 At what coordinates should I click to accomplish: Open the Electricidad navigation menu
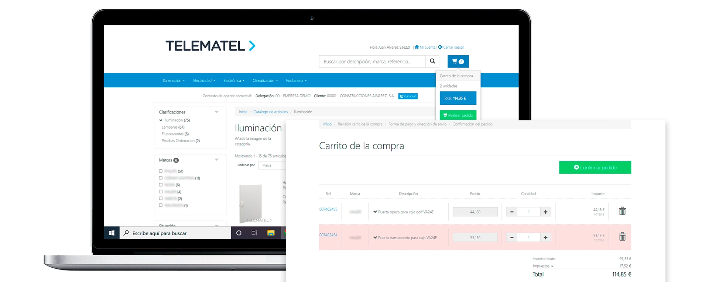[204, 80]
